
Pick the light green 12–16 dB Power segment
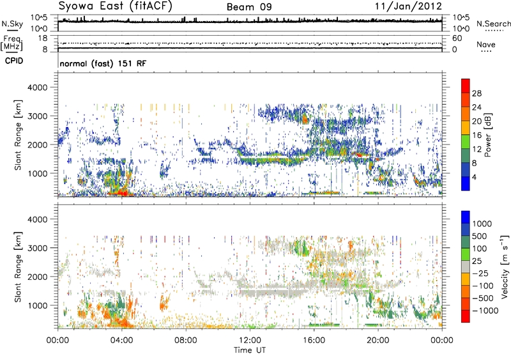[466, 142]
